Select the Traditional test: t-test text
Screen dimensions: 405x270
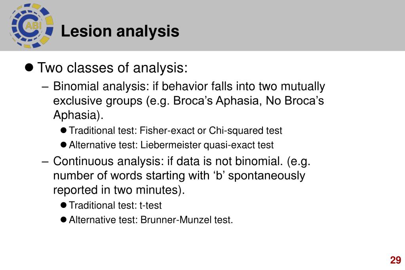click(x=115, y=205)
